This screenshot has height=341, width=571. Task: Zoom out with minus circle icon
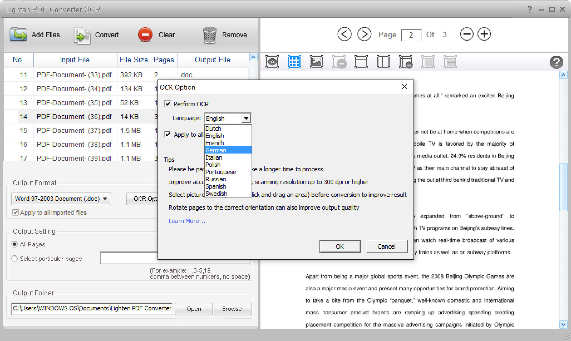[x=467, y=34]
